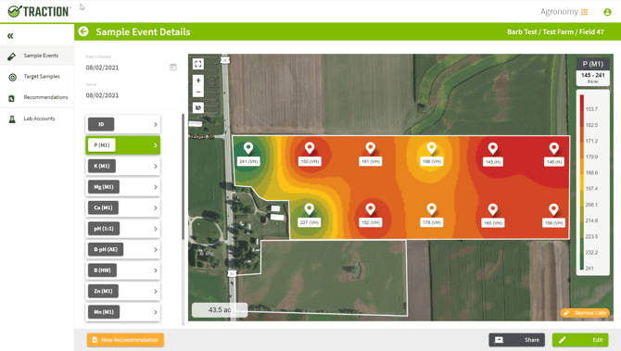
Task: Toggle fullscreen map view
Action: click(198, 64)
